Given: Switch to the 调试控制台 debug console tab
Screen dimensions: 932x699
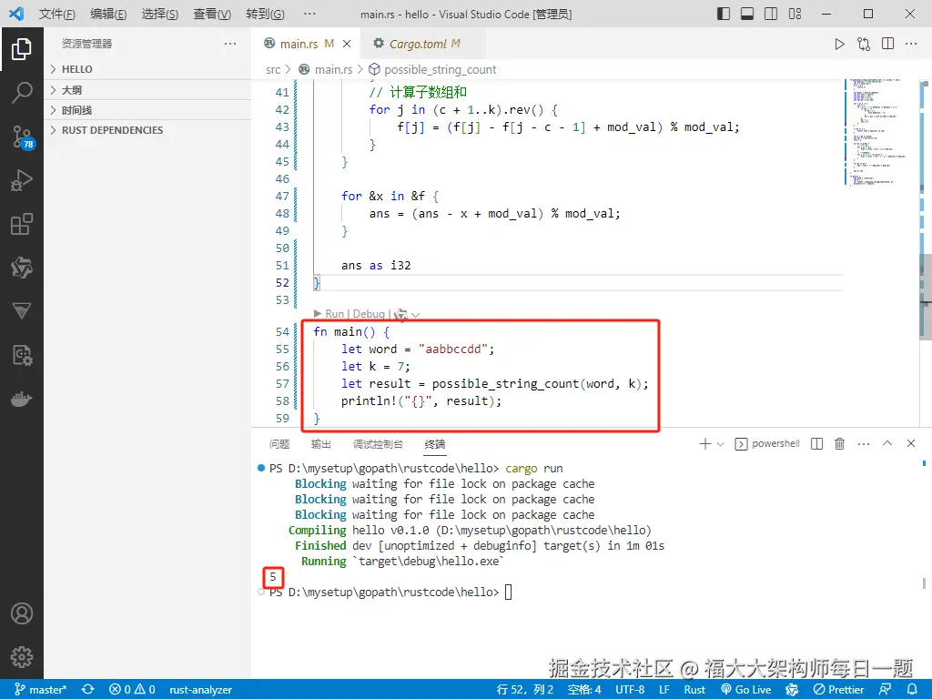Looking at the screenshot, I should (x=378, y=444).
